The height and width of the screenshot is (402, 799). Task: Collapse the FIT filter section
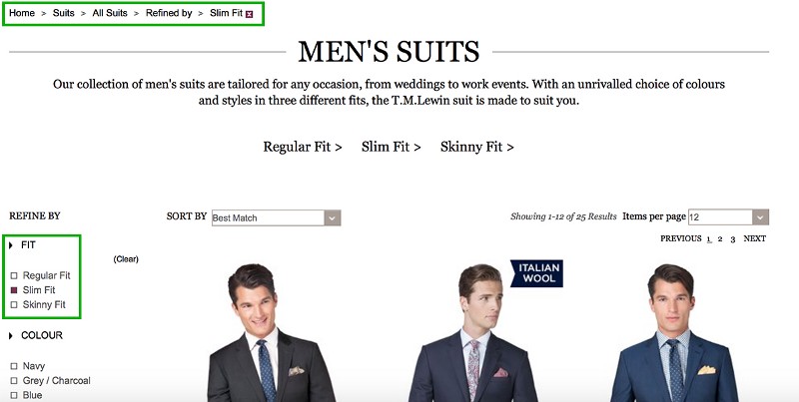[11, 244]
